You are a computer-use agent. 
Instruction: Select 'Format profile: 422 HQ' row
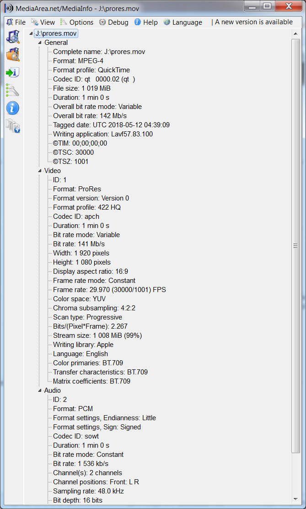tap(87, 207)
